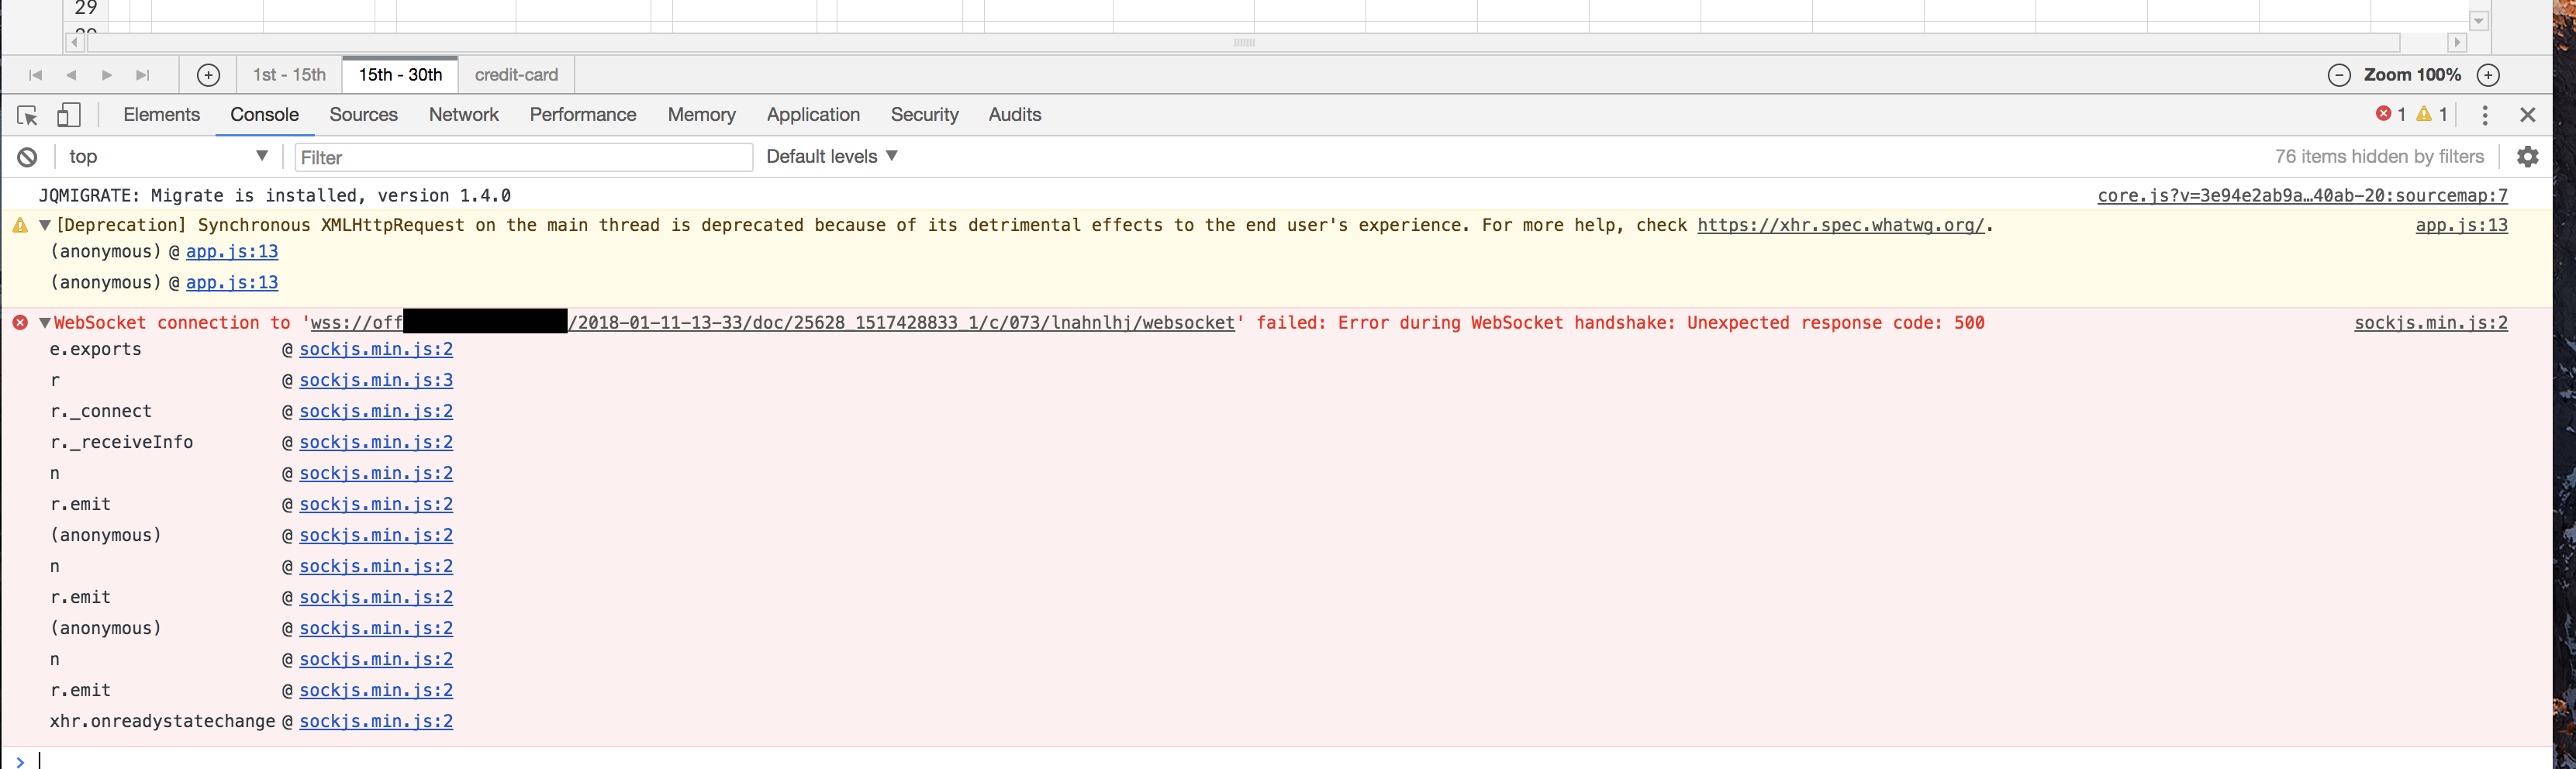The image size is (2576, 769).
Task: Toggle the device toolbar icon
Action: pyautogui.click(x=68, y=115)
